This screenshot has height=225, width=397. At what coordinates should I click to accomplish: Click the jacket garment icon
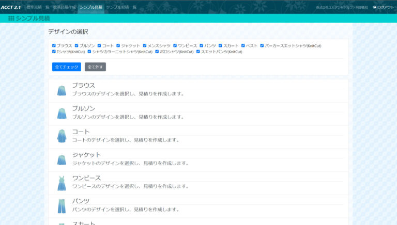[62, 160]
